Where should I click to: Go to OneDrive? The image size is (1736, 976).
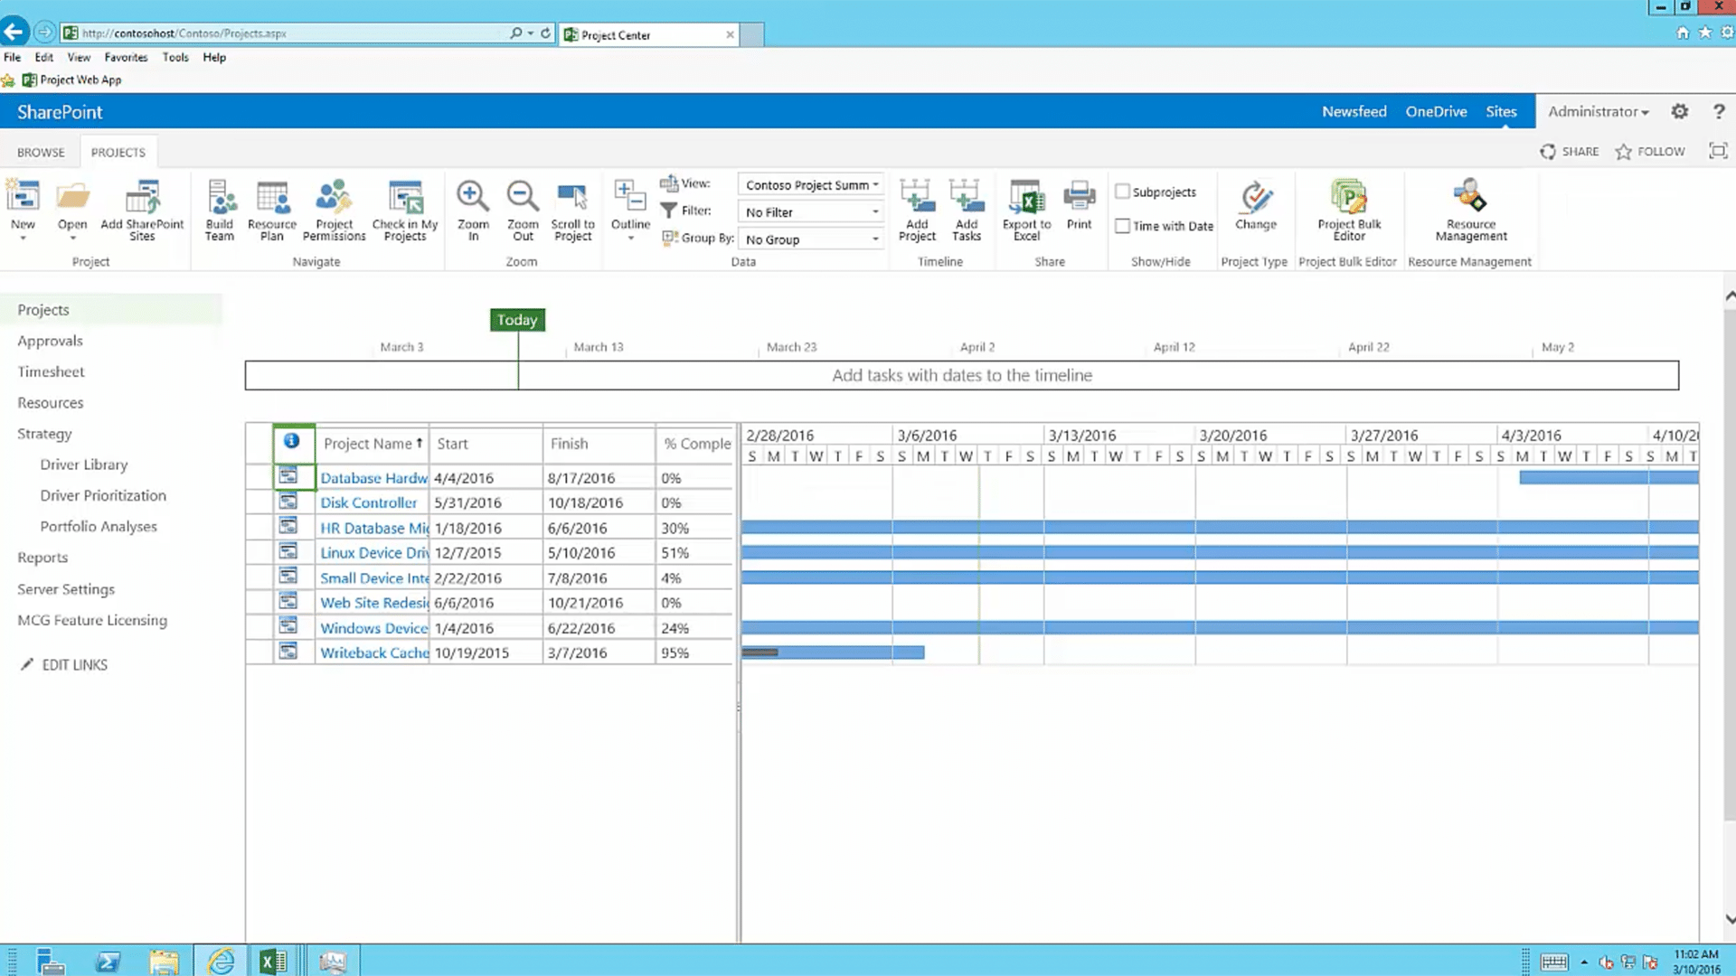pyautogui.click(x=1436, y=111)
